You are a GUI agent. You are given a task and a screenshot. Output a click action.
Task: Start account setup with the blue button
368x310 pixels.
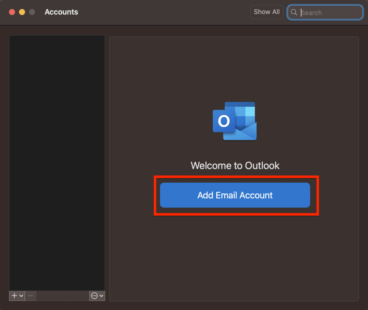pyautogui.click(x=235, y=195)
